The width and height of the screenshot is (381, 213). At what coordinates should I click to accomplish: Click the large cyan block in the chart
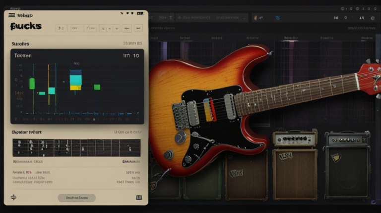pos(75,80)
